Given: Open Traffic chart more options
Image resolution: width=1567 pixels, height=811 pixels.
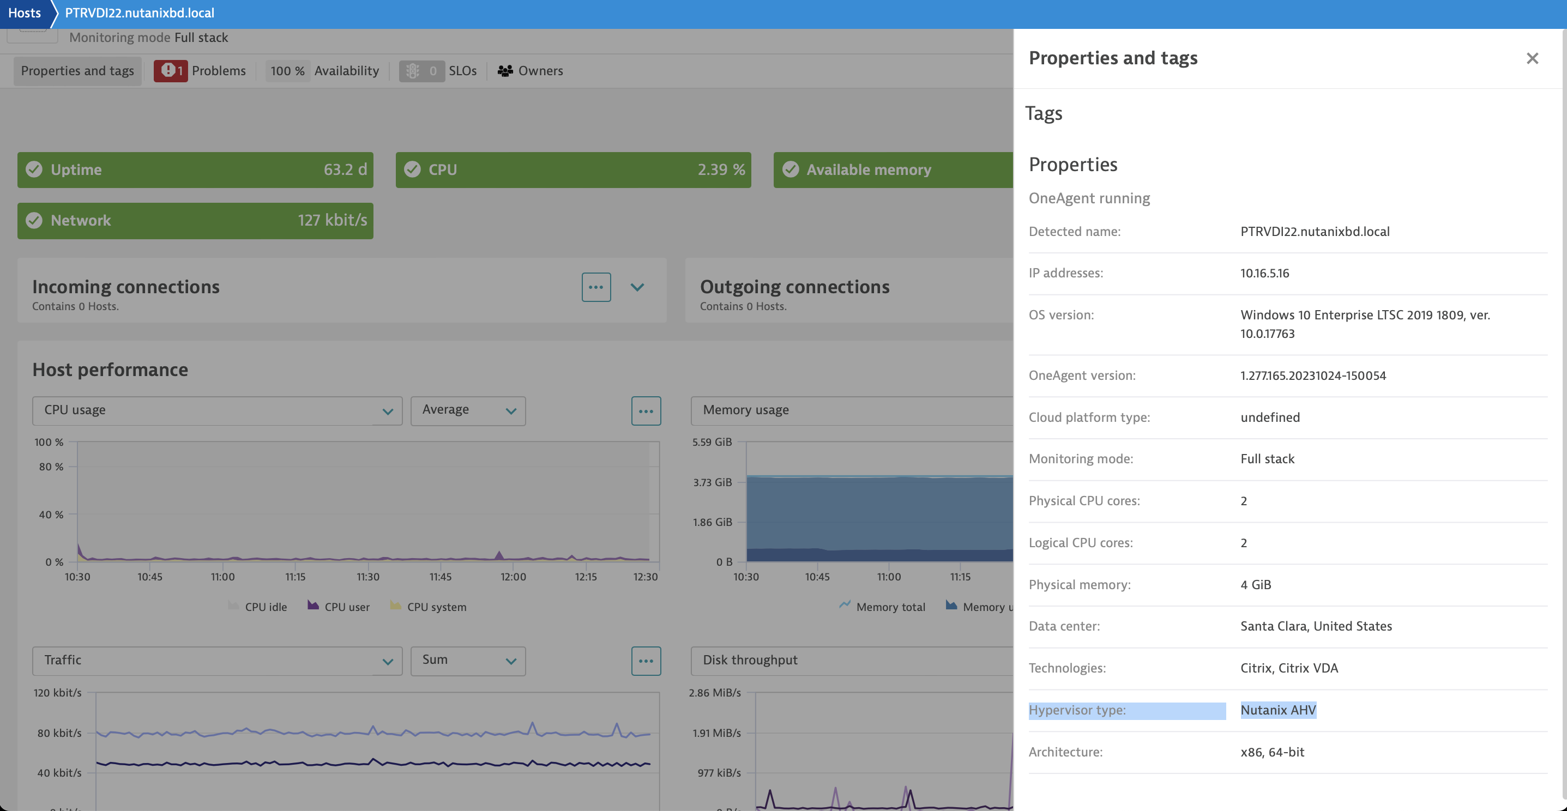Looking at the screenshot, I should [646, 661].
